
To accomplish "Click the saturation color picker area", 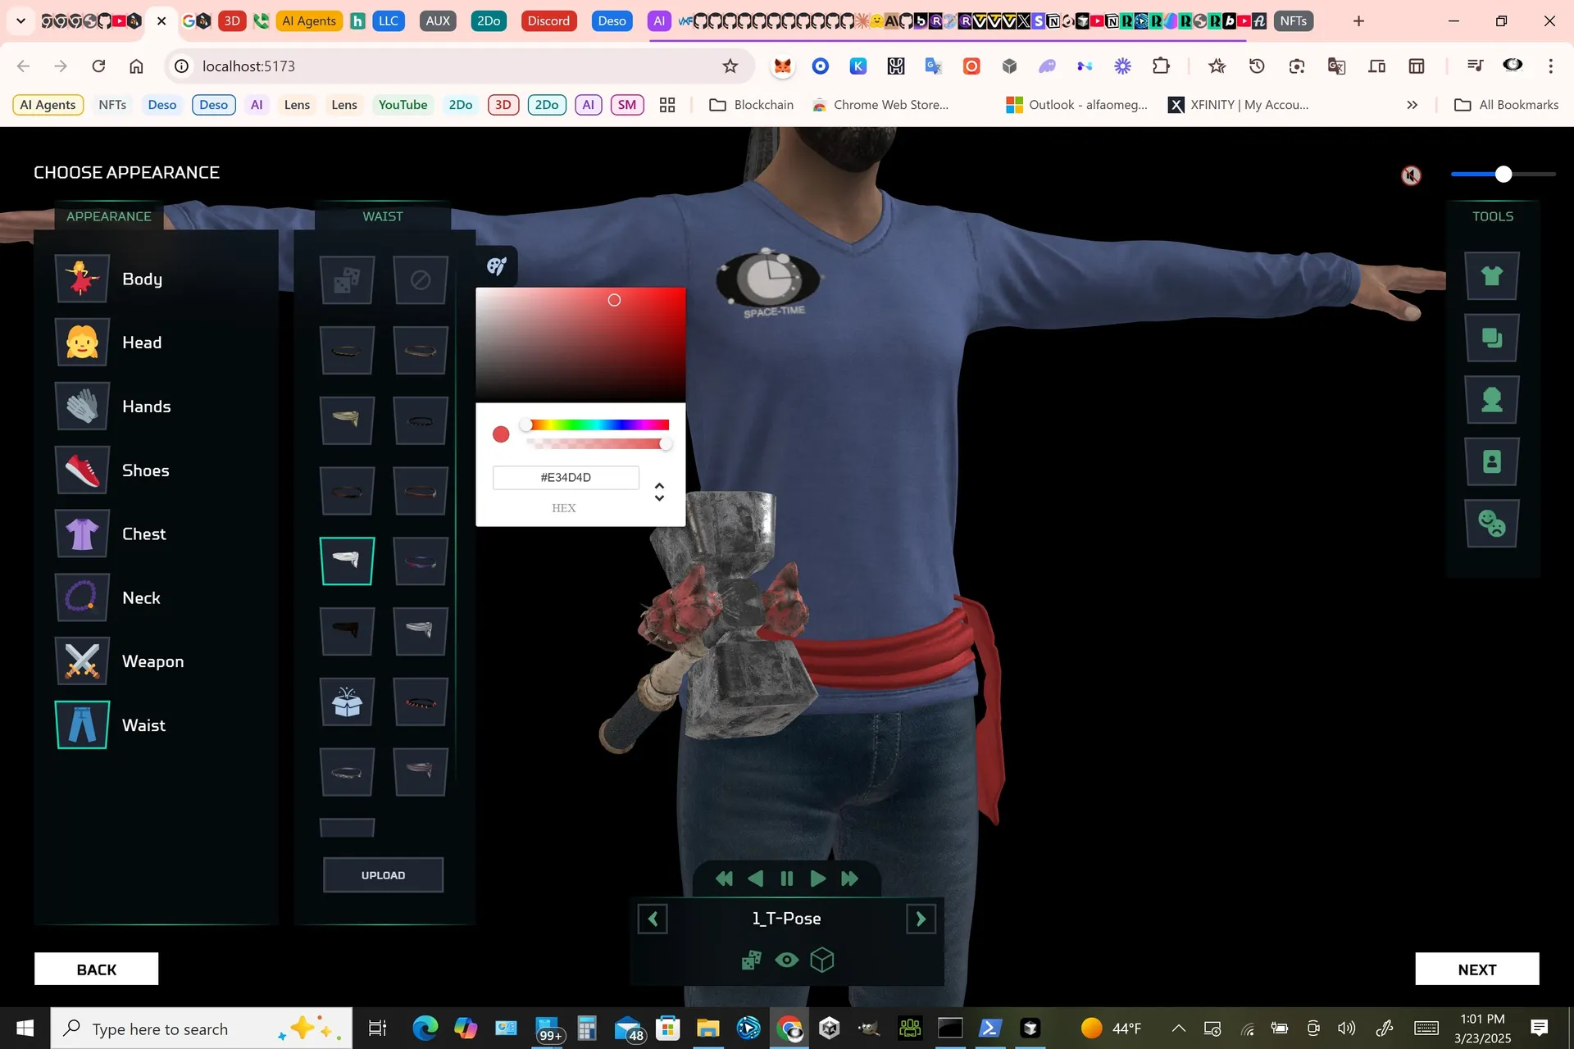I will tap(580, 344).
